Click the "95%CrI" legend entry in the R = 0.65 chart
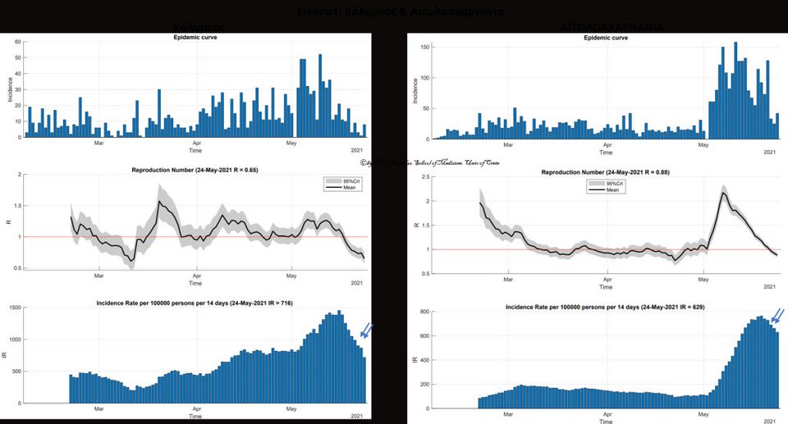788x424 pixels. [351, 181]
